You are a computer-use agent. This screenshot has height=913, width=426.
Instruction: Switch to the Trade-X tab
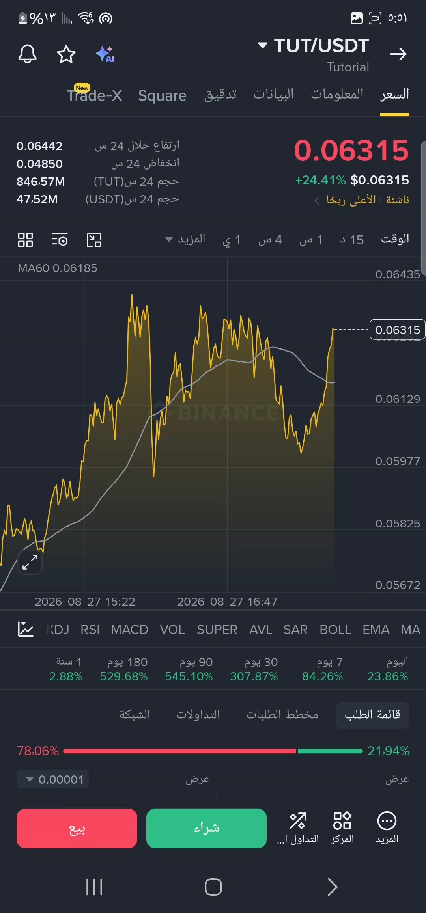[95, 95]
